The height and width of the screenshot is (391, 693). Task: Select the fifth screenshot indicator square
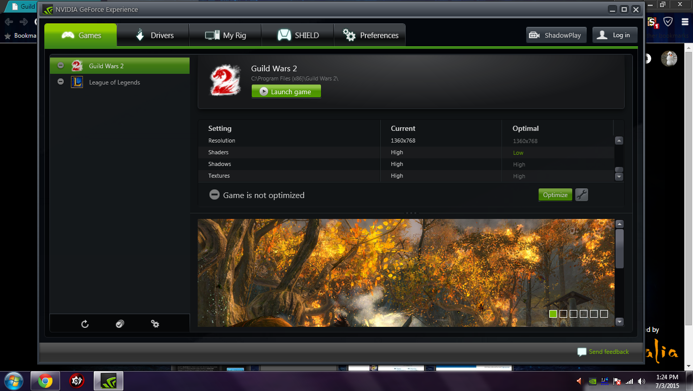[594, 314]
